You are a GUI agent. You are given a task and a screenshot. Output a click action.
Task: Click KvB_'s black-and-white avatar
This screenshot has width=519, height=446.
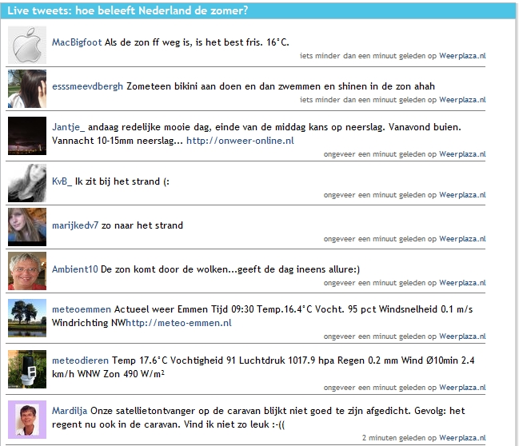27,183
